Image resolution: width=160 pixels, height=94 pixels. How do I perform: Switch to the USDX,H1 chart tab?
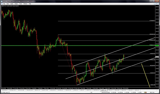click(82, 90)
